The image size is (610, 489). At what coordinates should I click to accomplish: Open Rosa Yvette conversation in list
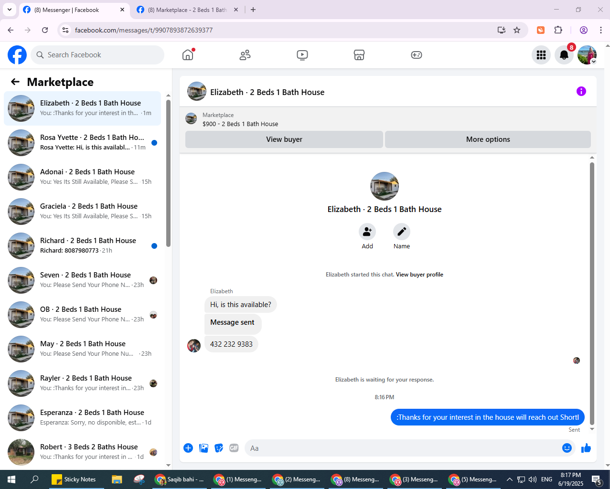point(83,143)
